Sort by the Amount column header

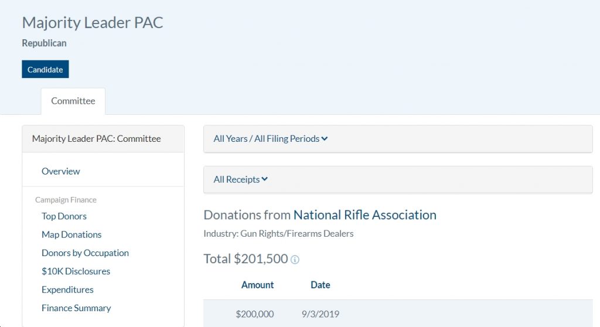tap(257, 285)
